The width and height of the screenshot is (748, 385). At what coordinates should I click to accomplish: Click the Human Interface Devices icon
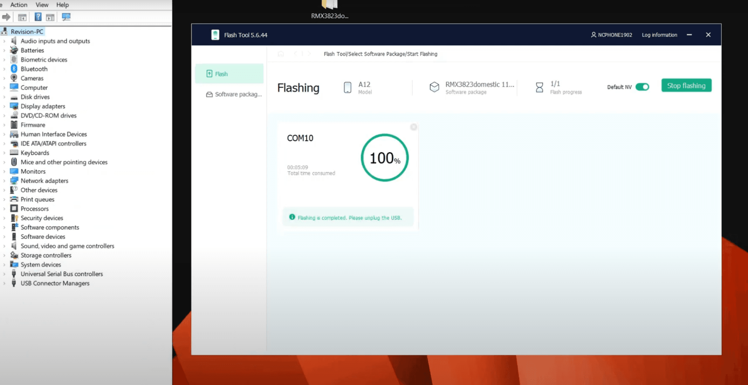14,134
